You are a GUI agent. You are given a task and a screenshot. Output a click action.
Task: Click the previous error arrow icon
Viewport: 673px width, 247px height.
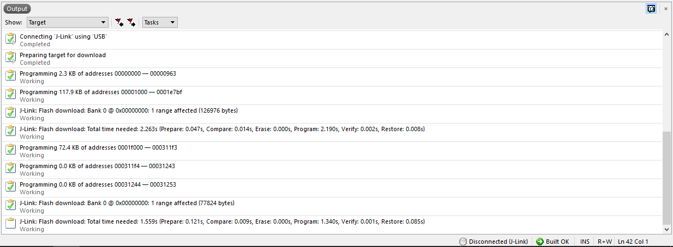point(119,22)
